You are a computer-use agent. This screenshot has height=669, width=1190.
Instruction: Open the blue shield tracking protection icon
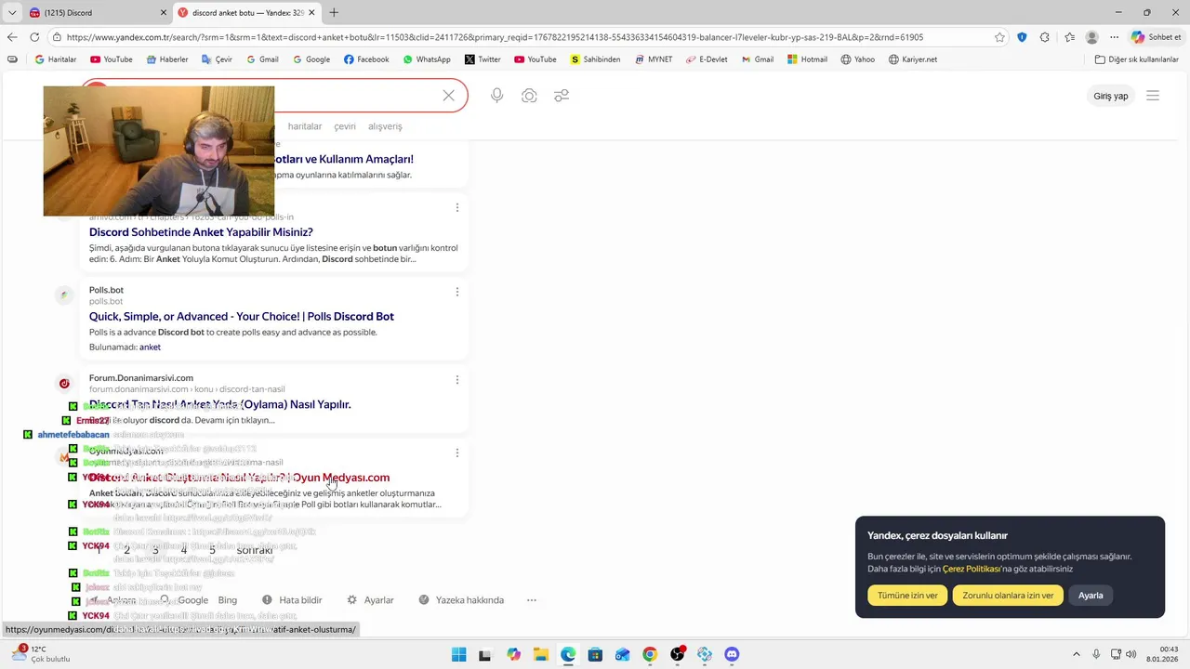point(1022,37)
